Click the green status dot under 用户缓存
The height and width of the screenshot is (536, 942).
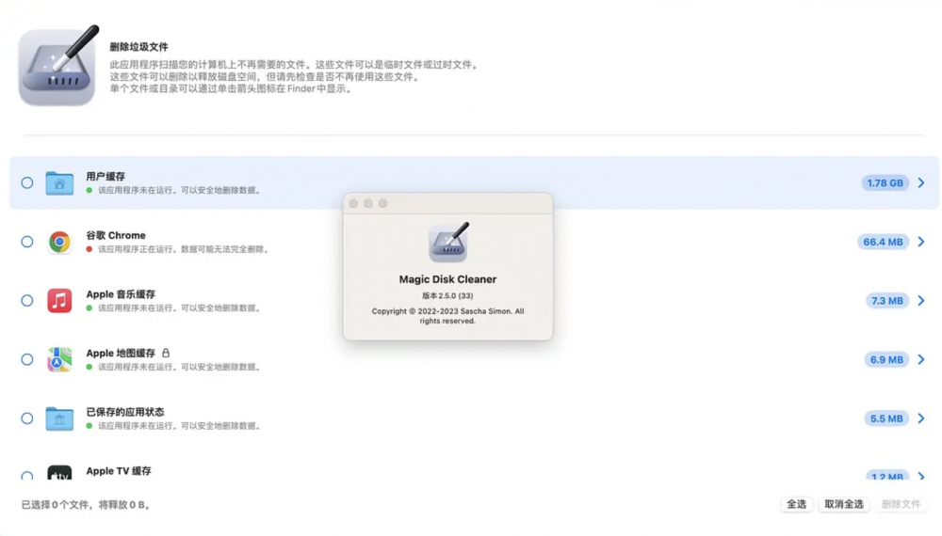tap(89, 190)
